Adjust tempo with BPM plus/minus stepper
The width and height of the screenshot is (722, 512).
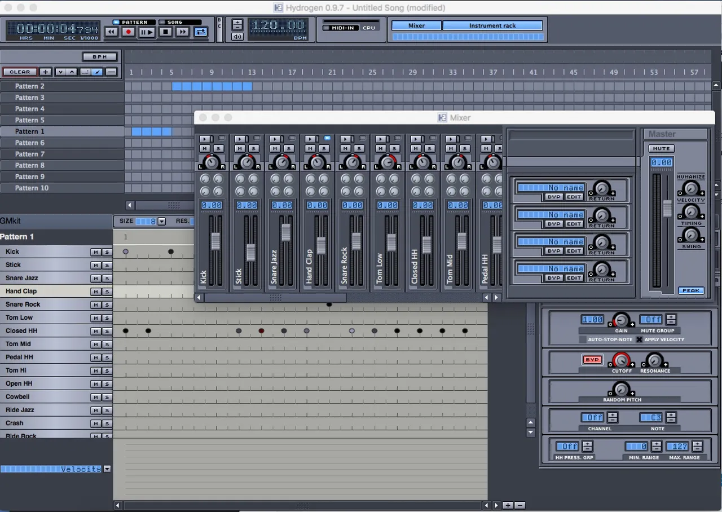point(237,25)
